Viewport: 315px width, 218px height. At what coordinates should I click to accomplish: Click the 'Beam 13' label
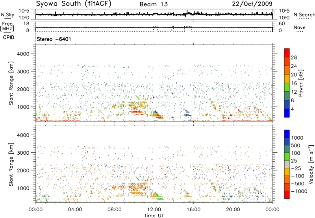[154, 4]
